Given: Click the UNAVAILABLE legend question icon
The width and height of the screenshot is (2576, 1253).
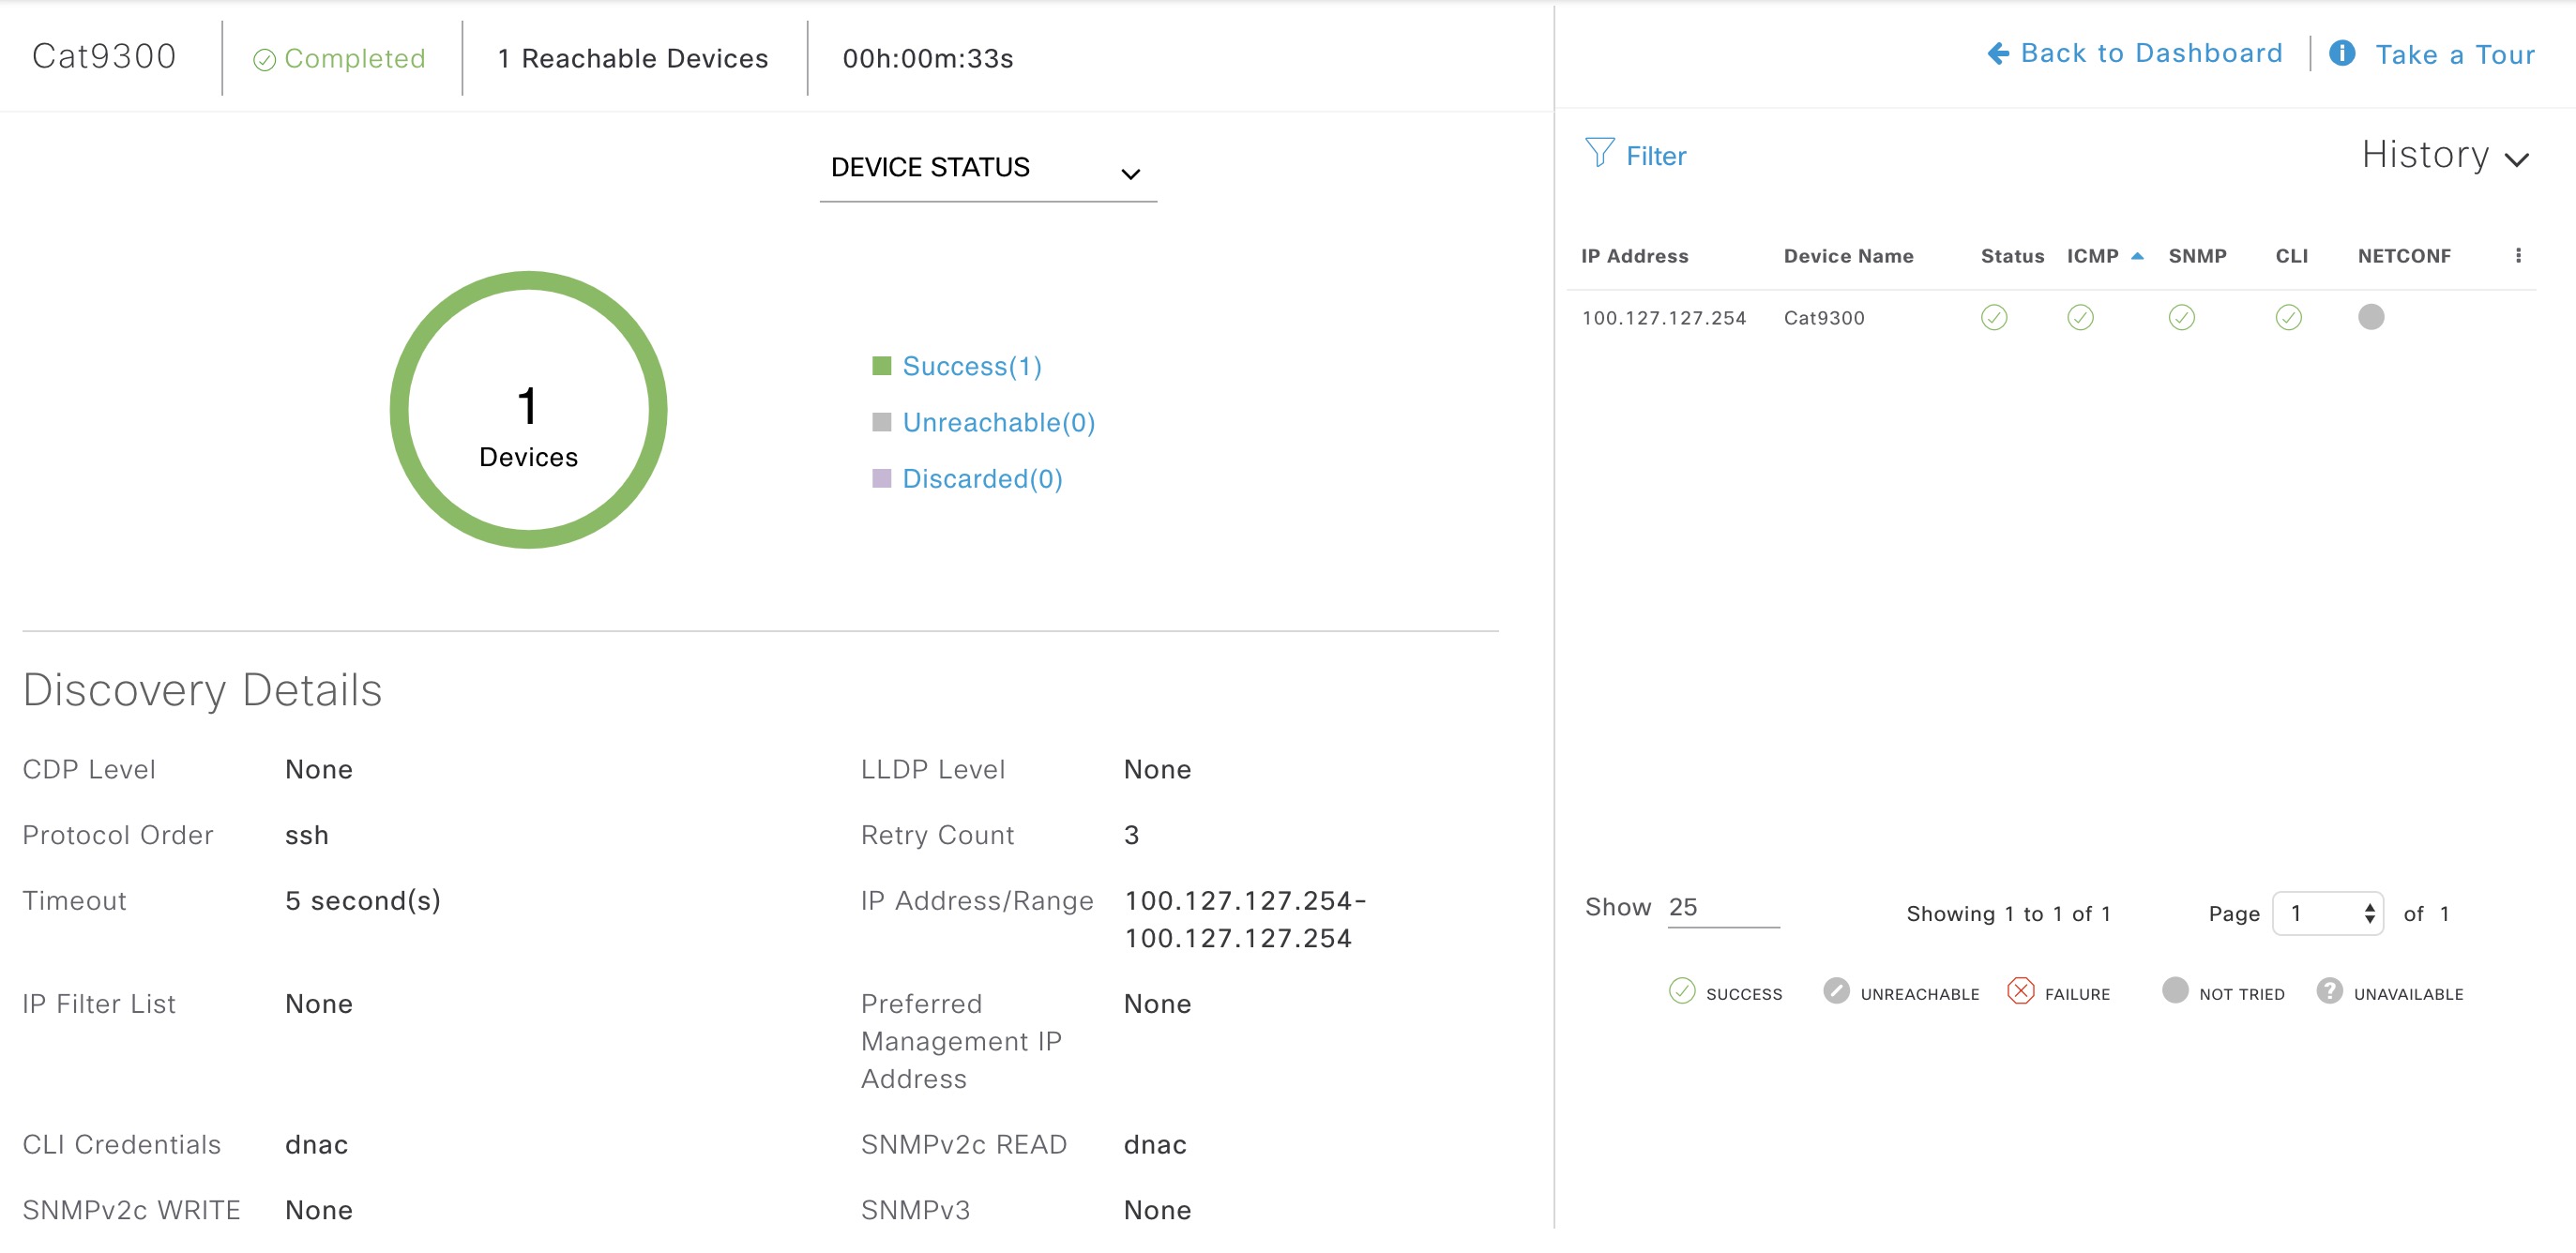Looking at the screenshot, I should click(x=2330, y=991).
